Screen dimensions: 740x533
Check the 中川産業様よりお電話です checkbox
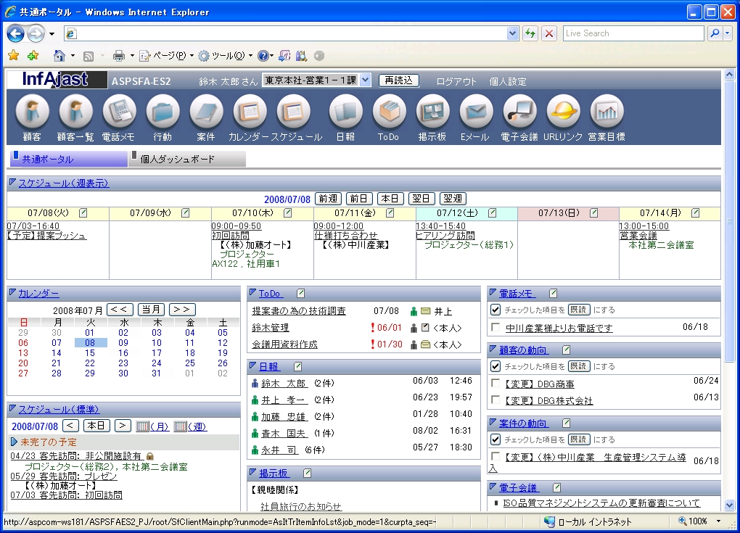[x=496, y=328]
